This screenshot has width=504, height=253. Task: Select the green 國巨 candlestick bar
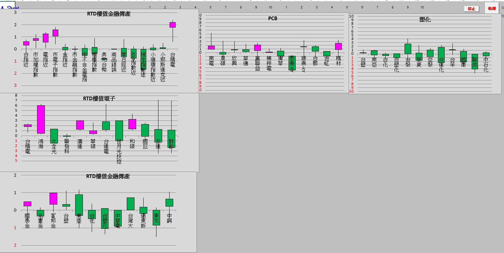coord(145,130)
